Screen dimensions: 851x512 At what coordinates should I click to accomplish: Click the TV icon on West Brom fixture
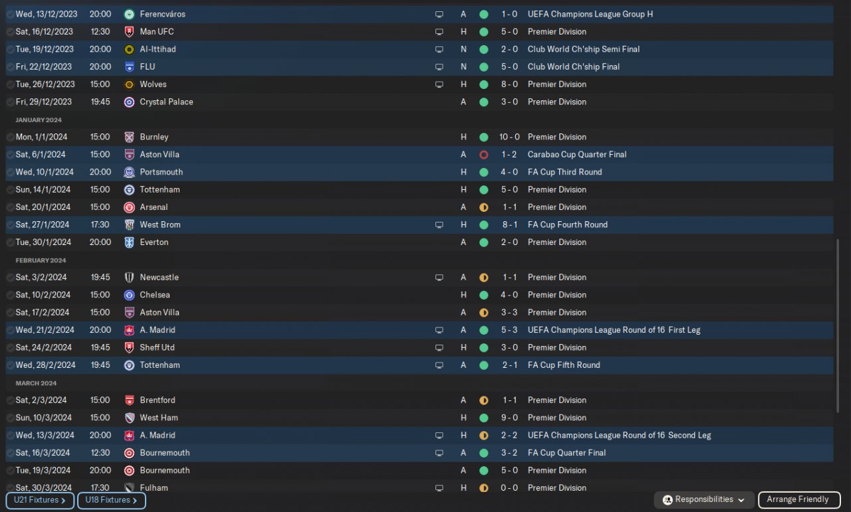point(439,225)
